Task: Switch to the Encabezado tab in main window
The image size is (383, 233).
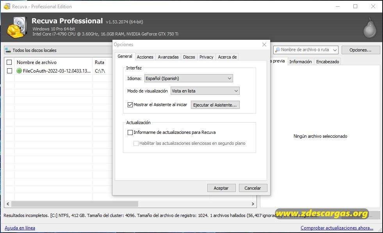Action: click(x=328, y=62)
